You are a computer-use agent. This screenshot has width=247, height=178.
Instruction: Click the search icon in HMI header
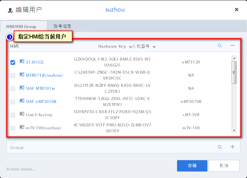pyautogui.click(x=220, y=46)
